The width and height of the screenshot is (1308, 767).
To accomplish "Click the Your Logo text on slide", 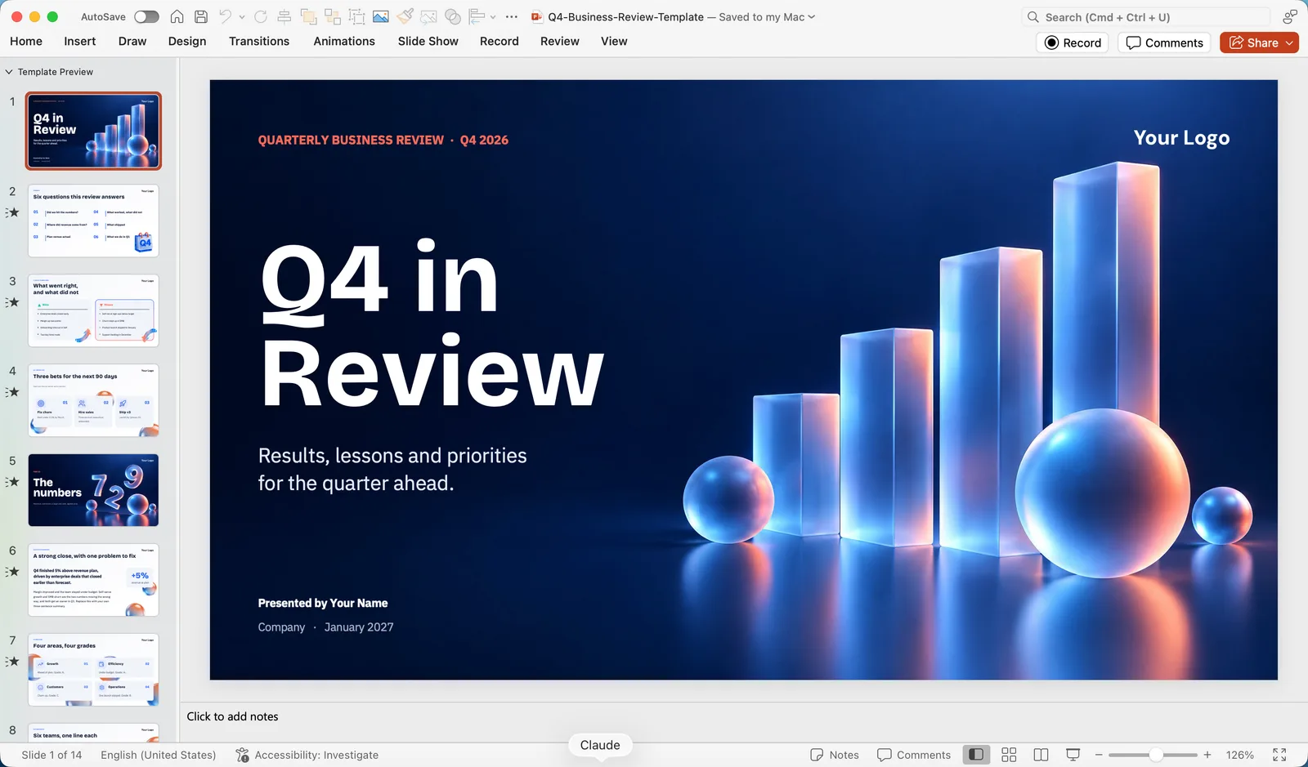I will (1181, 138).
